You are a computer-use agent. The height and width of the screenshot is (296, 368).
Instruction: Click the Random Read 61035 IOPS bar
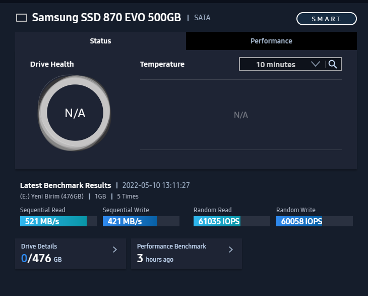pyautogui.click(x=232, y=221)
